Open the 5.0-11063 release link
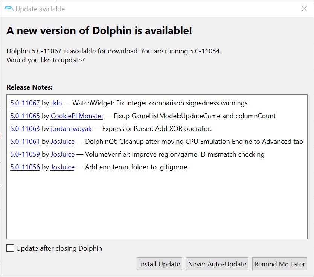The image size is (314, 277). [x=25, y=129]
